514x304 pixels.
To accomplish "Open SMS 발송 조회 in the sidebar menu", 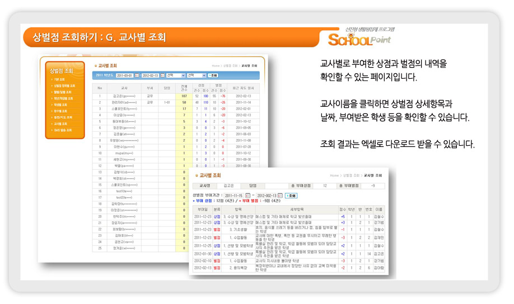I will point(61,130).
